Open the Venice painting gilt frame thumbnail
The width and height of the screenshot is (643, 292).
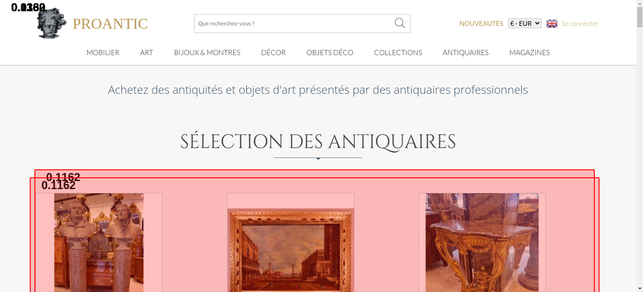[291, 250]
